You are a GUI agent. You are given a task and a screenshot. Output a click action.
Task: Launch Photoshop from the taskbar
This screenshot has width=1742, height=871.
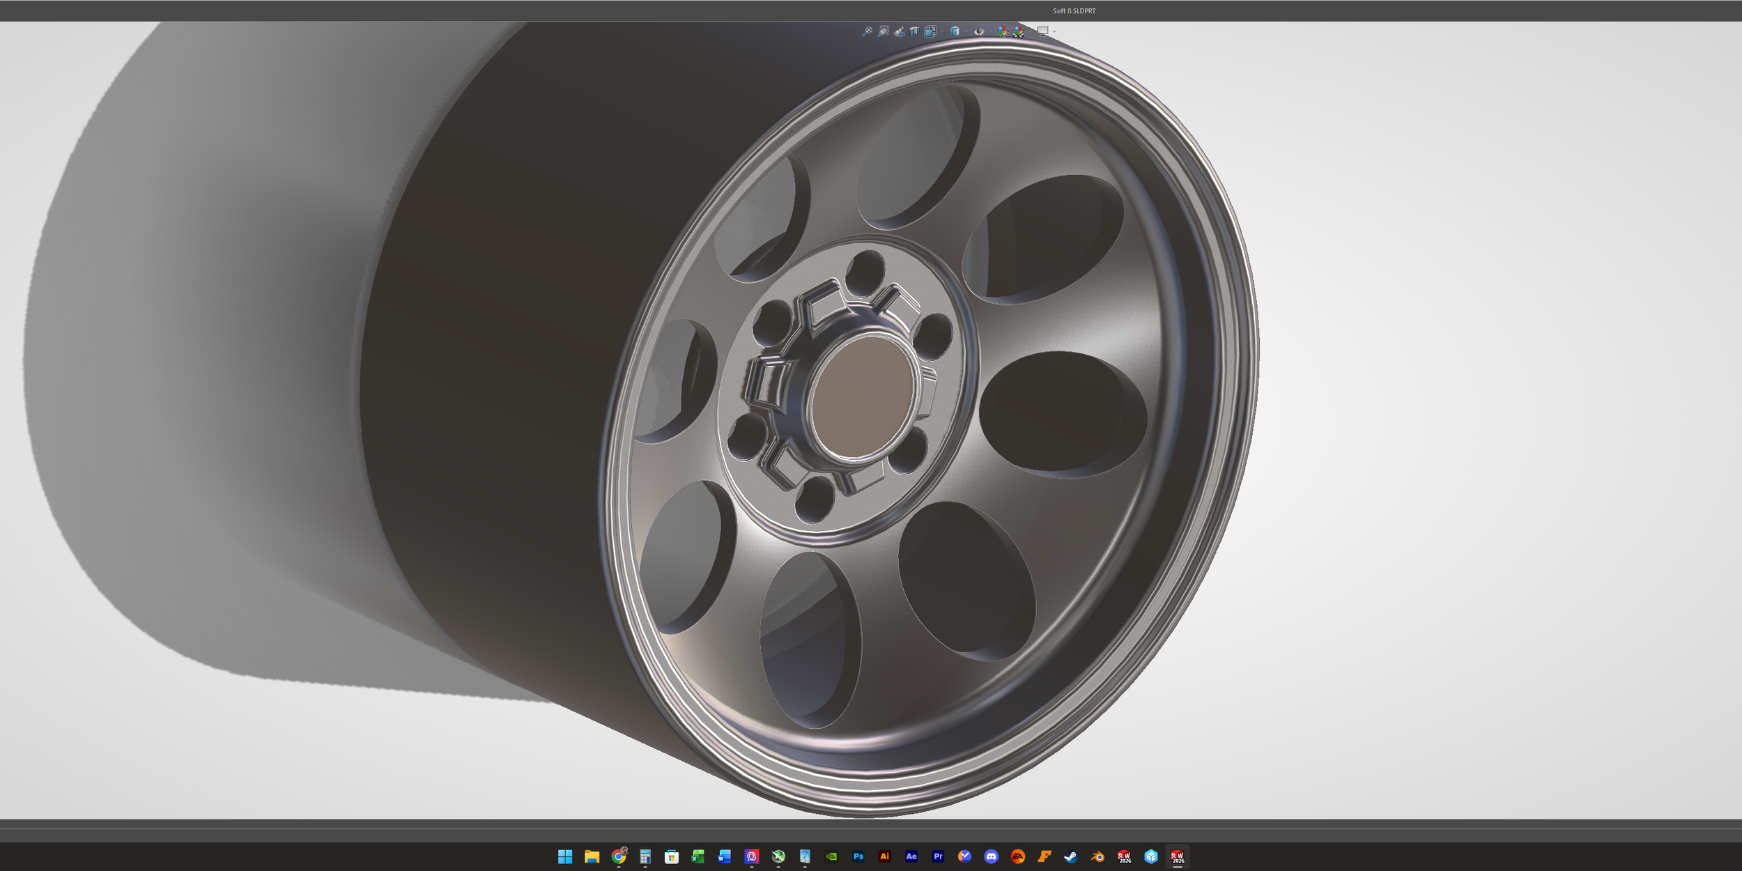pos(858,856)
